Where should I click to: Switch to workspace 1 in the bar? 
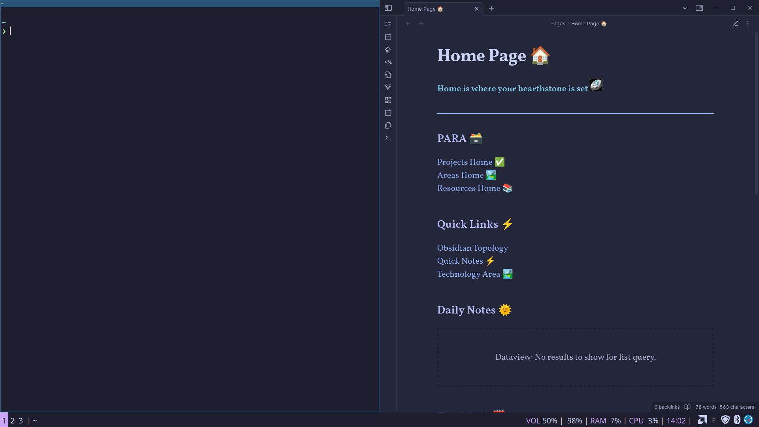[x=4, y=421]
